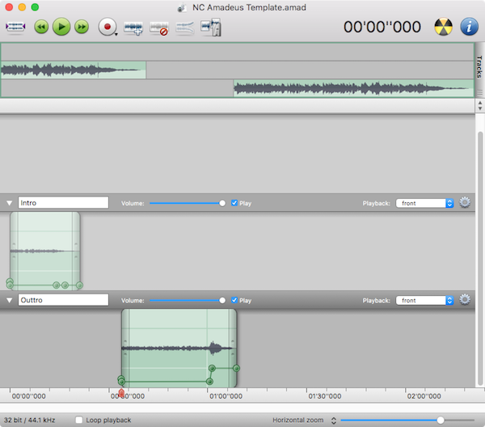Collapse the Intro track disclosure triangle
Screen dimensions: 485x427
point(9,203)
